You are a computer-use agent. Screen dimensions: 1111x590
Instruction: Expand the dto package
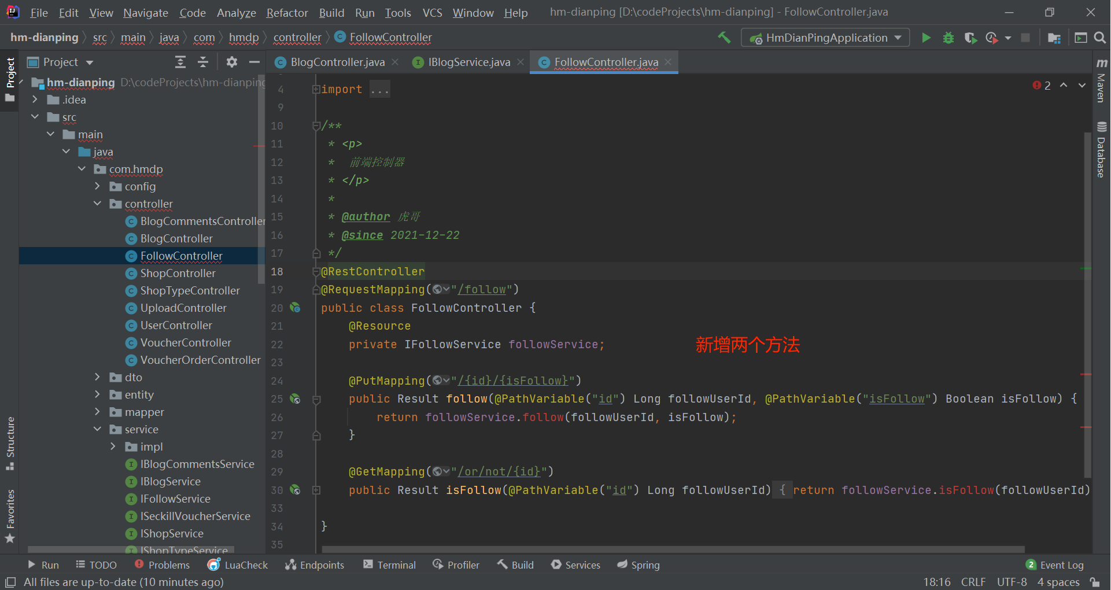(97, 377)
